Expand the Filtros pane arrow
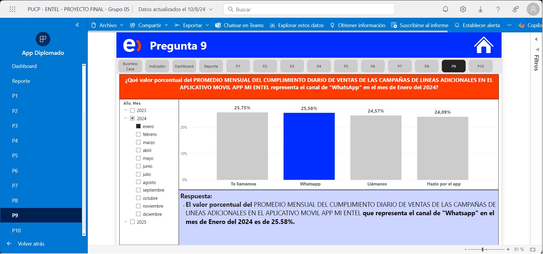 pyautogui.click(x=537, y=39)
